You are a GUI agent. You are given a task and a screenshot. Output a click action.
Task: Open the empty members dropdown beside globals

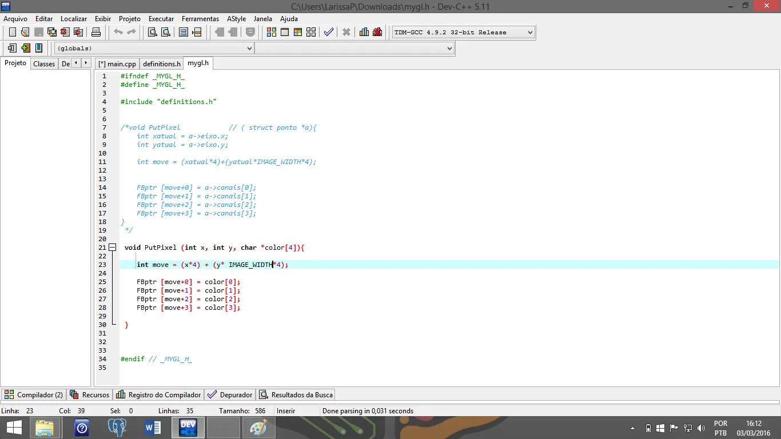(354, 49)
